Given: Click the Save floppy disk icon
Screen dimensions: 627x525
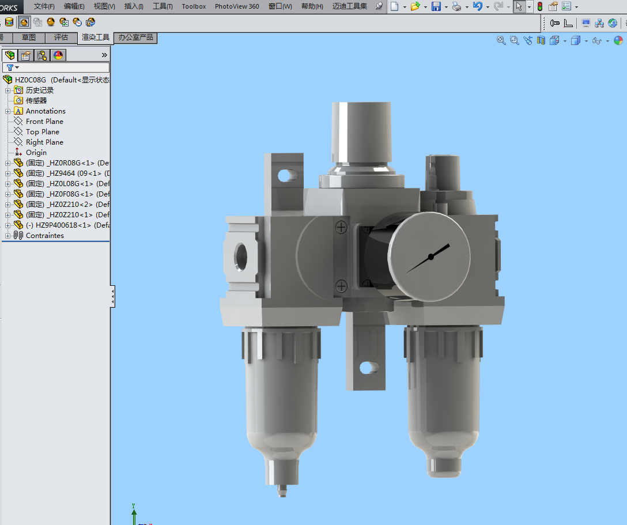Looking at the screenshot, I should coord(436,6).
